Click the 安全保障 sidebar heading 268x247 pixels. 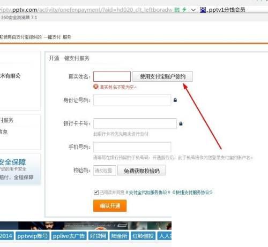[x=13, y=162]
